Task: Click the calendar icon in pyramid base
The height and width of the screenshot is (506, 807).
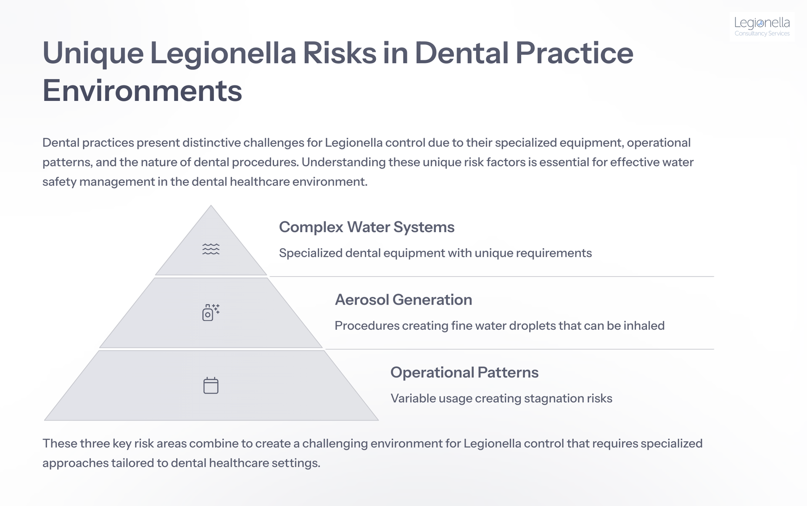Action: (x=211, y=385)
